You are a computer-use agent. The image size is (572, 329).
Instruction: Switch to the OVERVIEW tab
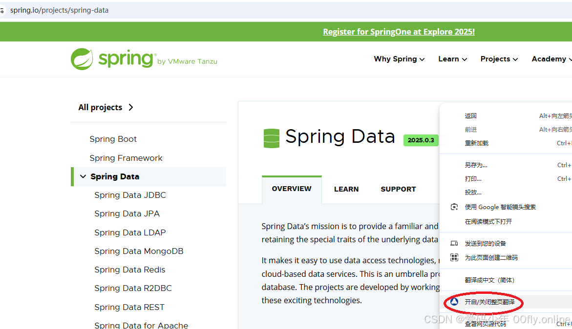[x=292, y=189]
